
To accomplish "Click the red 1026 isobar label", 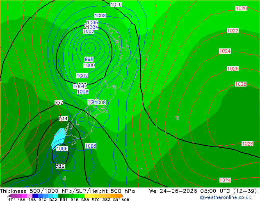I will point(233,69).
